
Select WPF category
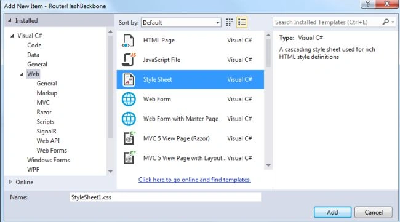[x=33, y=170]
